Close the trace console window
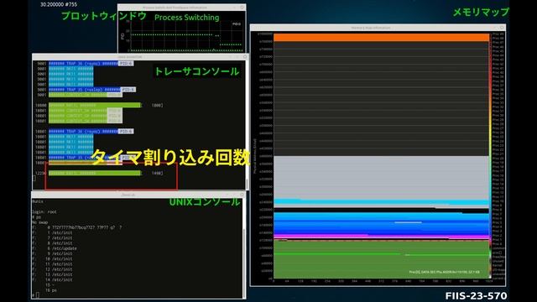Viewport: 537px width, 302px height. 245,57
